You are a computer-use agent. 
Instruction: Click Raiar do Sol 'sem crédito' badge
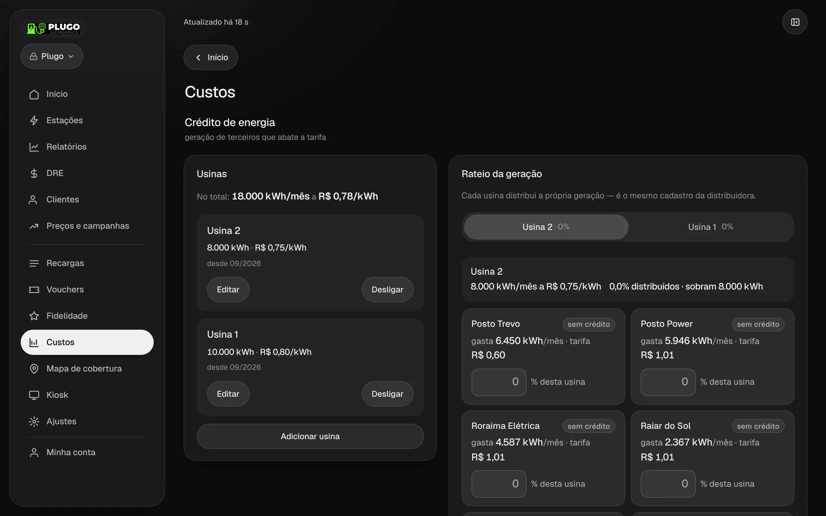tap(758, 426)
